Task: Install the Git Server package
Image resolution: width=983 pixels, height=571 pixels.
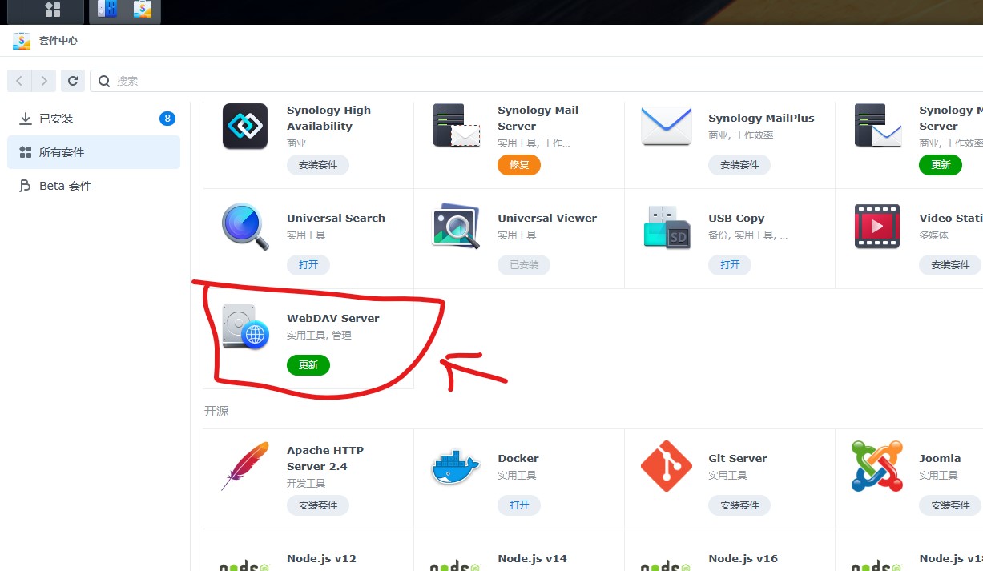Action: 739,505
